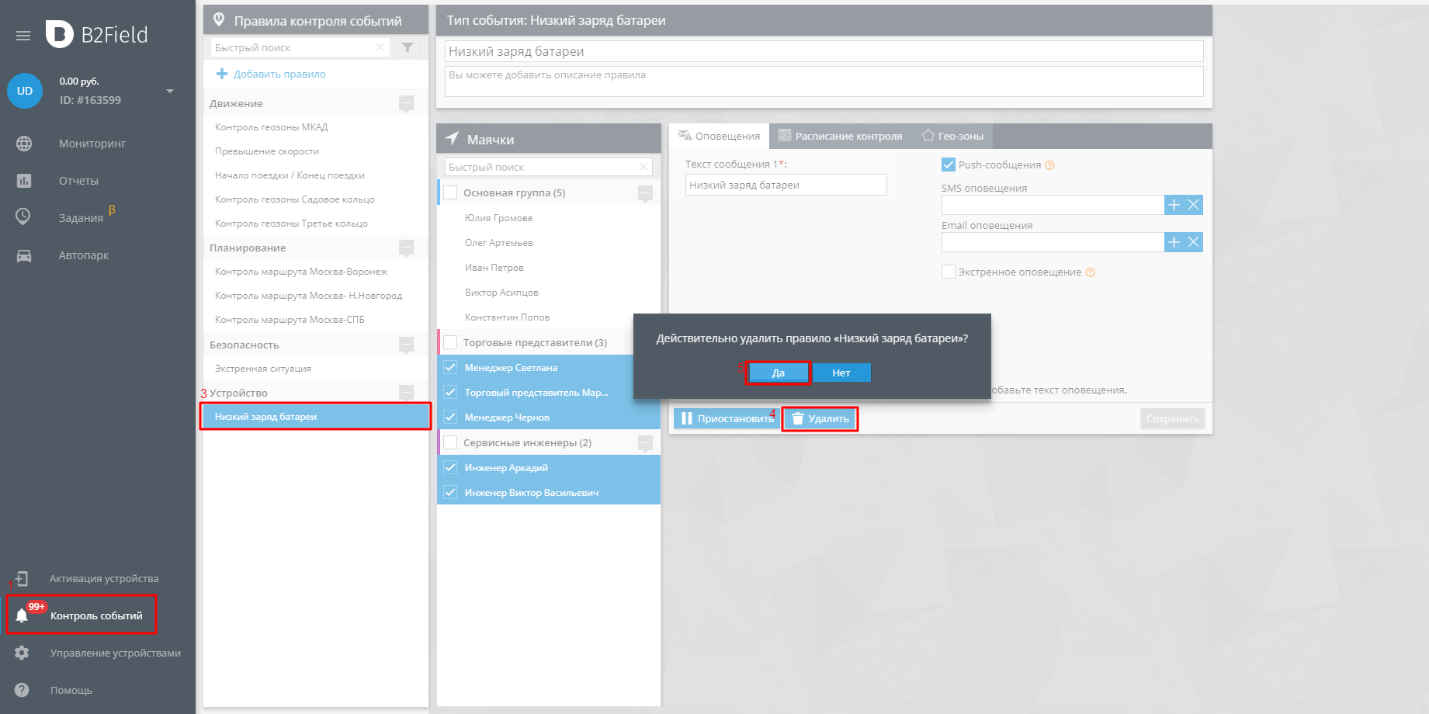Screen dimensions: 1429x714
Task: Open Мониторинг globe icon
Action: (24, 144)
